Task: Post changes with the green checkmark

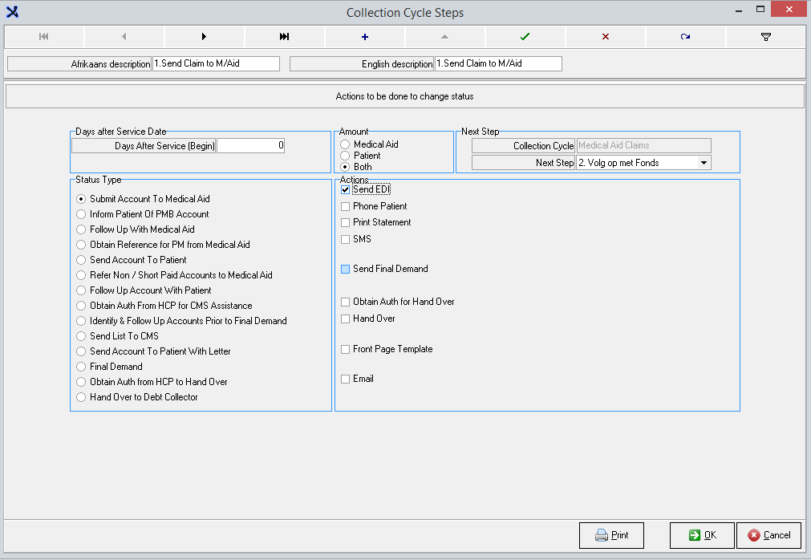Action: tap(525, 37)
